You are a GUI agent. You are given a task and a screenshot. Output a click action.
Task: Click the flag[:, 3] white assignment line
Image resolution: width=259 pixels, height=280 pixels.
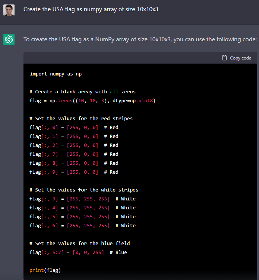point(82,199)
